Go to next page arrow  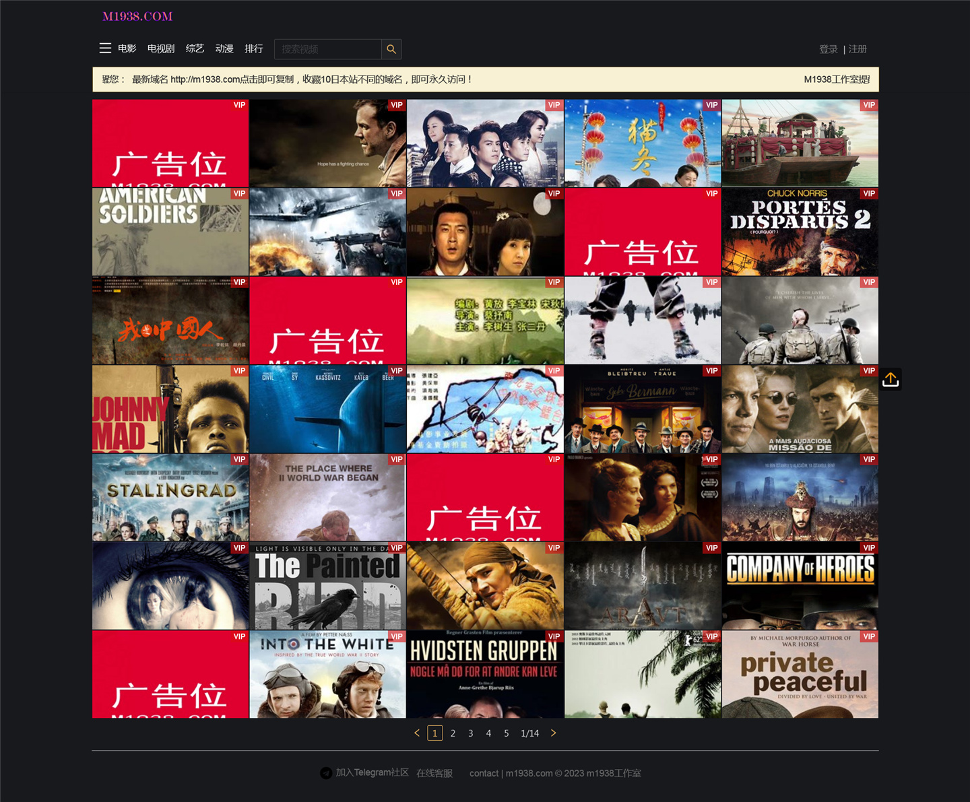pos(554,733)
